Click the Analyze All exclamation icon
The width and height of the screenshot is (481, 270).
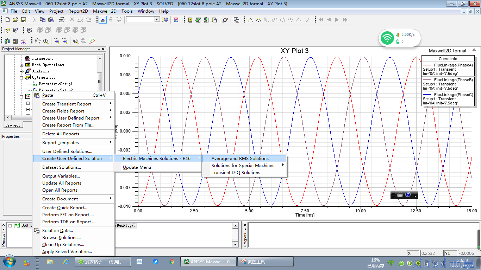(x=206, y=20)
